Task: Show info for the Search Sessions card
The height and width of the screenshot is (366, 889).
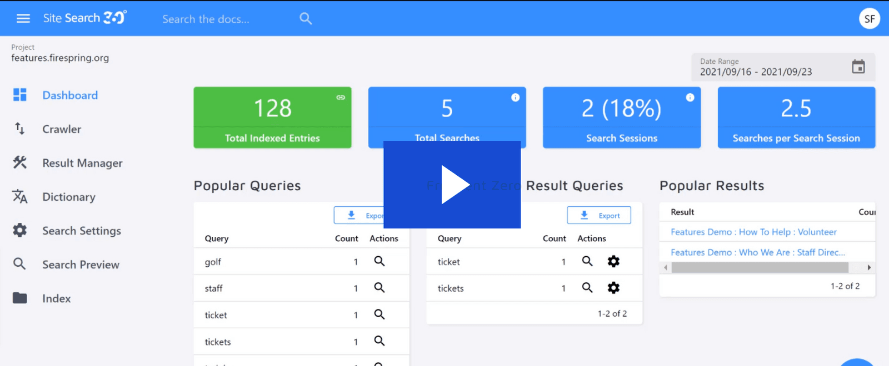Action: [690, 98]
